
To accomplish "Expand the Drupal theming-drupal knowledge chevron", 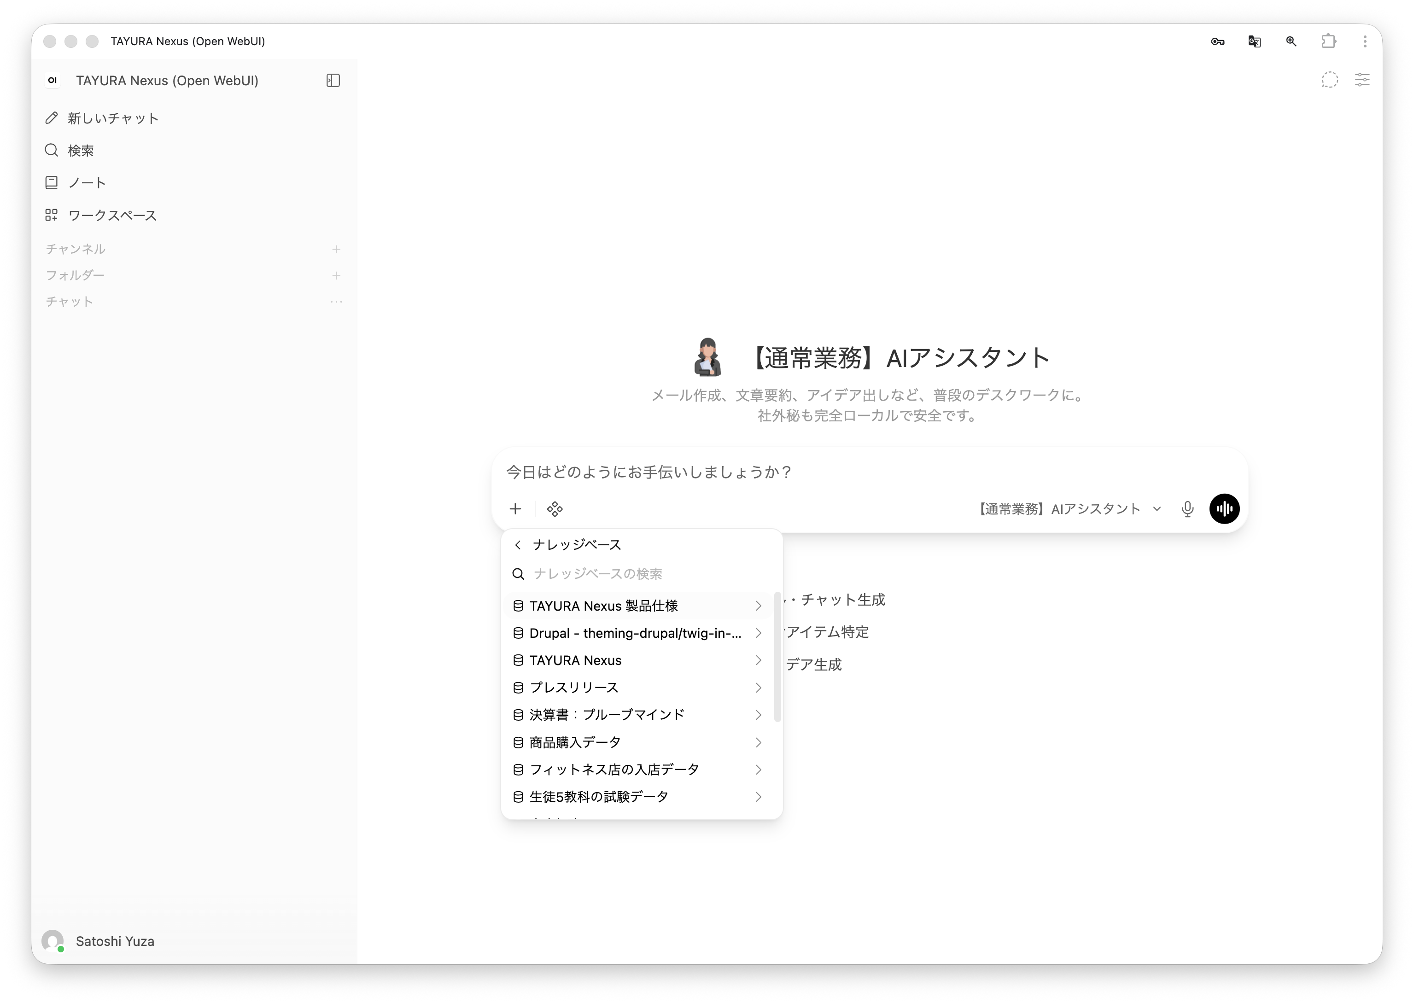I will tap(759, 633).
